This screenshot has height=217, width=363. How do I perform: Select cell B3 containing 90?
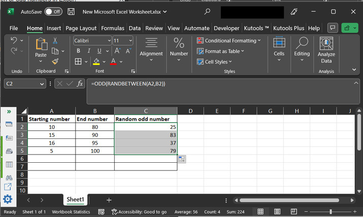point(95,135)
